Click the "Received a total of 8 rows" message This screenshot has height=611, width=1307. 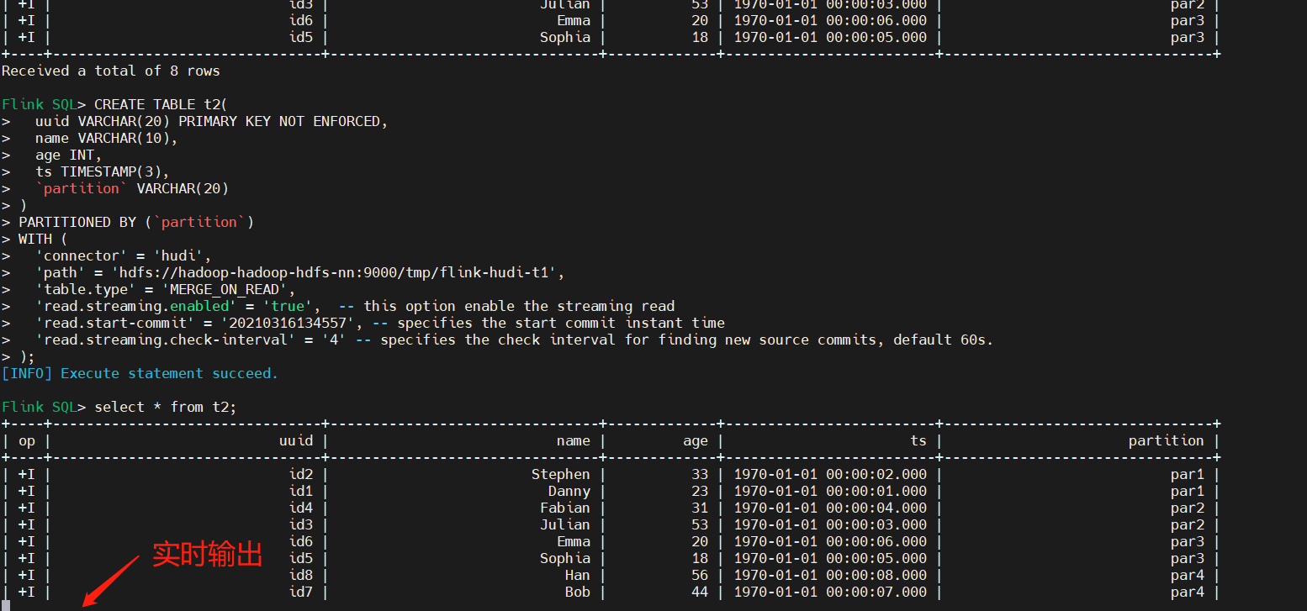point(111,71)
